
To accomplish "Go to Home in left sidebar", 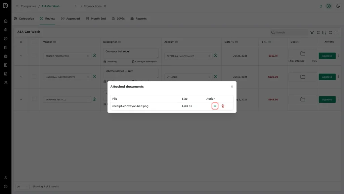I will [6, 21].
